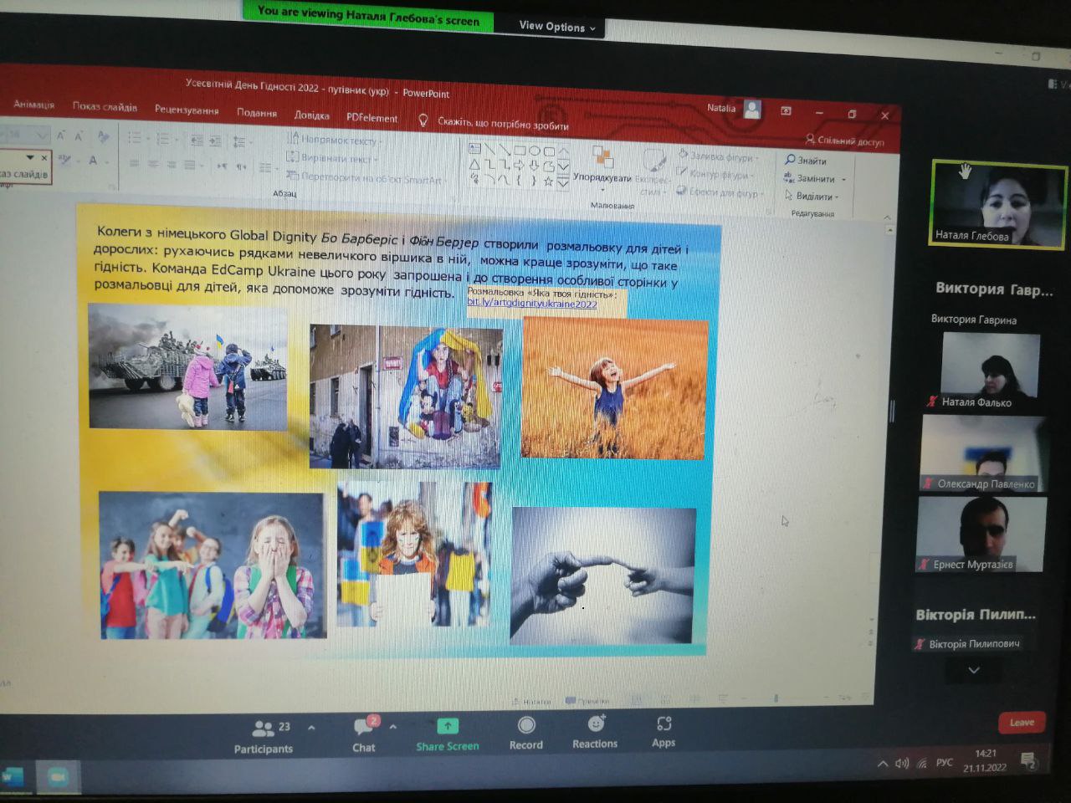Open the Рецензування ribbon tab
1071x803 pixels.
(x=187, y=110)
